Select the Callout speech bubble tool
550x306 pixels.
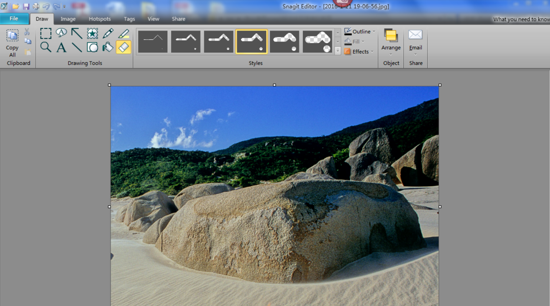coord(61,34)
